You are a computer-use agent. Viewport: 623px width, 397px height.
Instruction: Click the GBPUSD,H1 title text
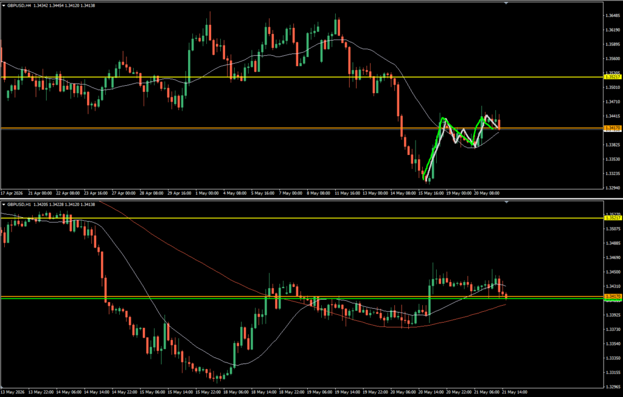coord(19,204)
